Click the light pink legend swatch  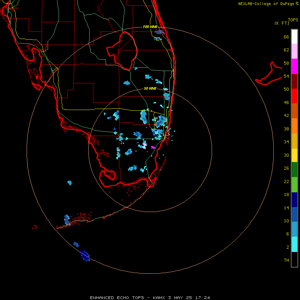click(x=294, y=51)
